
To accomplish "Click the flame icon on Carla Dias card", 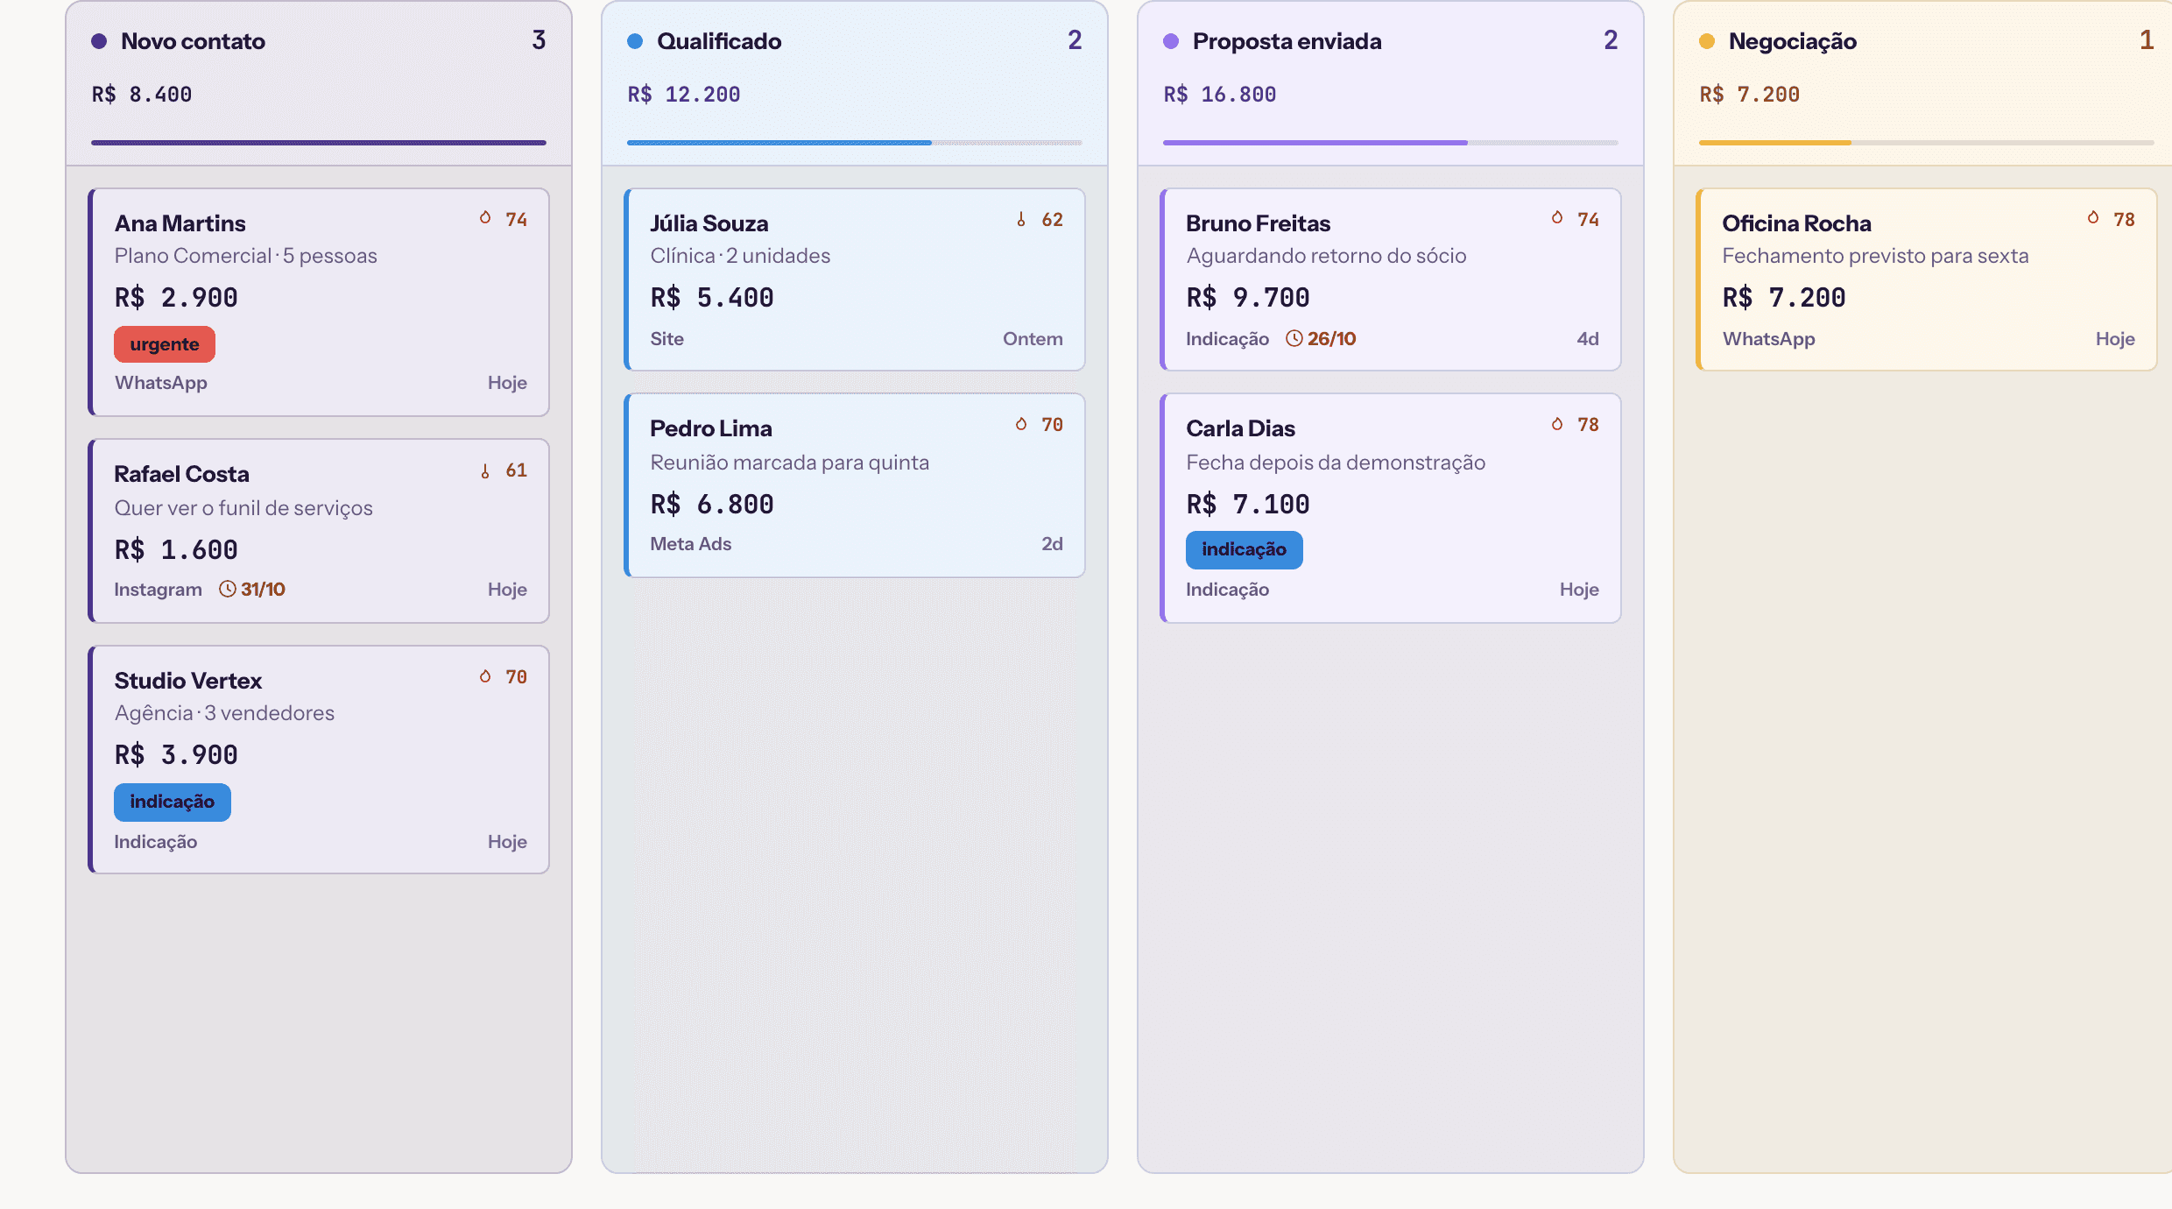I will pos(1557,424).
